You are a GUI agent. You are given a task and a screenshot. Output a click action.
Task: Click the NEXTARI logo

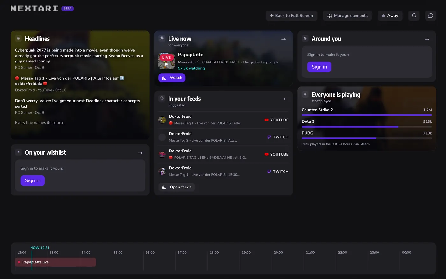click(34, 9)
